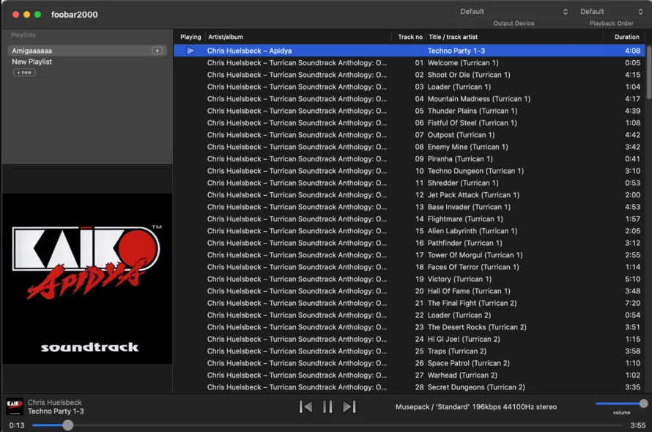Remove Amigaaaaaa playlist with x button

[x=157, y=51]
